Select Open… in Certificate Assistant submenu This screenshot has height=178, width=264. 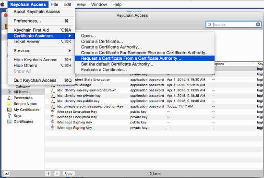point(145,36)
